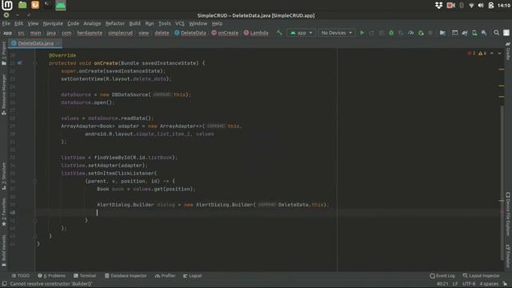Click the Dropbox tray icon
This screenshot has height=288, width=512.
point(439,6)
